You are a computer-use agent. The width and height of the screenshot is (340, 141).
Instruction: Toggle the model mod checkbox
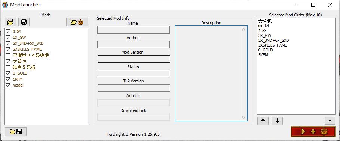pyautogui.click(x=8, y=86)
